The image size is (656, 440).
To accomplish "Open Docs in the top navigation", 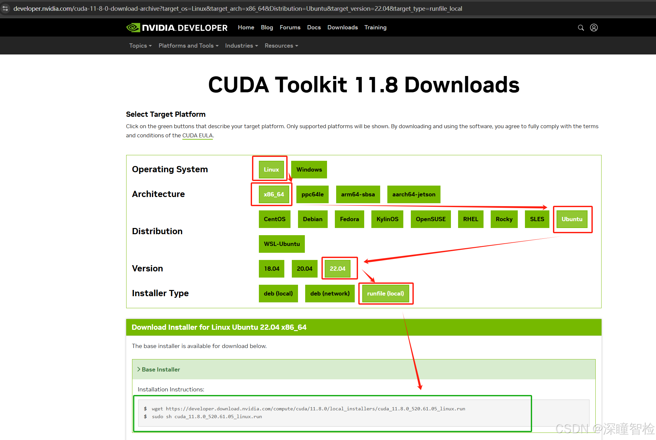I will point(314,27).
